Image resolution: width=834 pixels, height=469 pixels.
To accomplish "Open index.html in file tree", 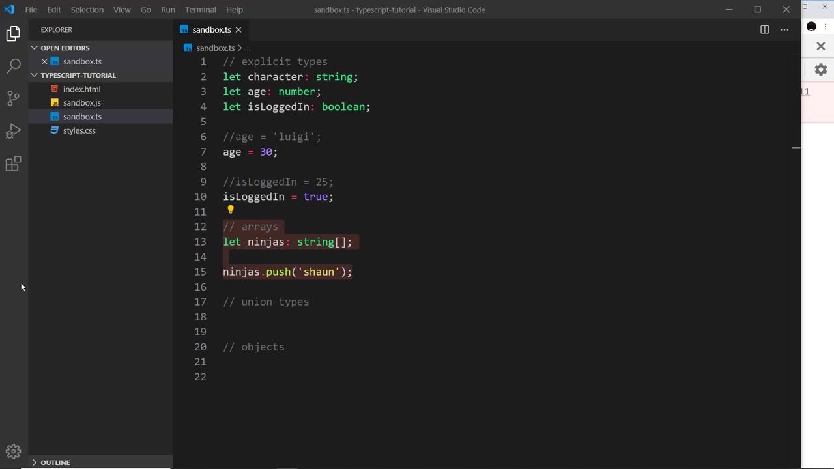I will click(101, 89).
